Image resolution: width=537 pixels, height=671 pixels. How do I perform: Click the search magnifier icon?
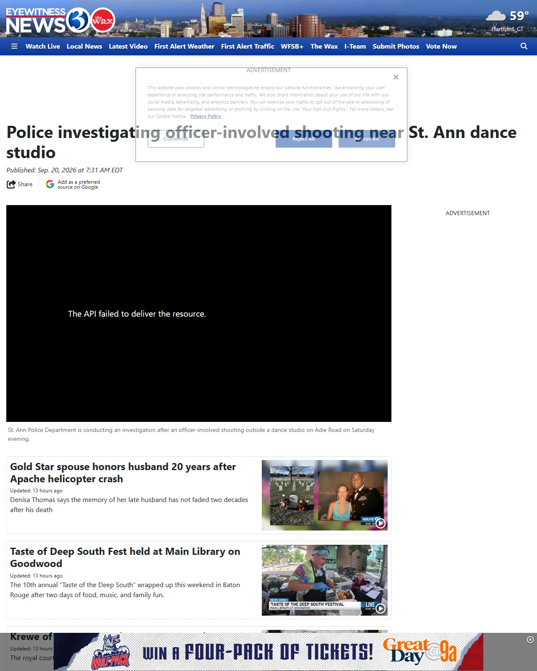(524, 47)
